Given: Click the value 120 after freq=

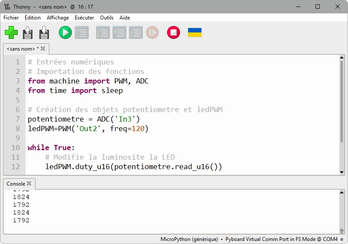Looking at the screenshot, I should [138, 128].
